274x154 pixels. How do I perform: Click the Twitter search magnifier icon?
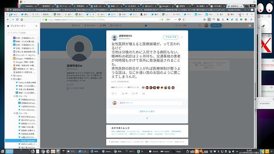point(200,26)
